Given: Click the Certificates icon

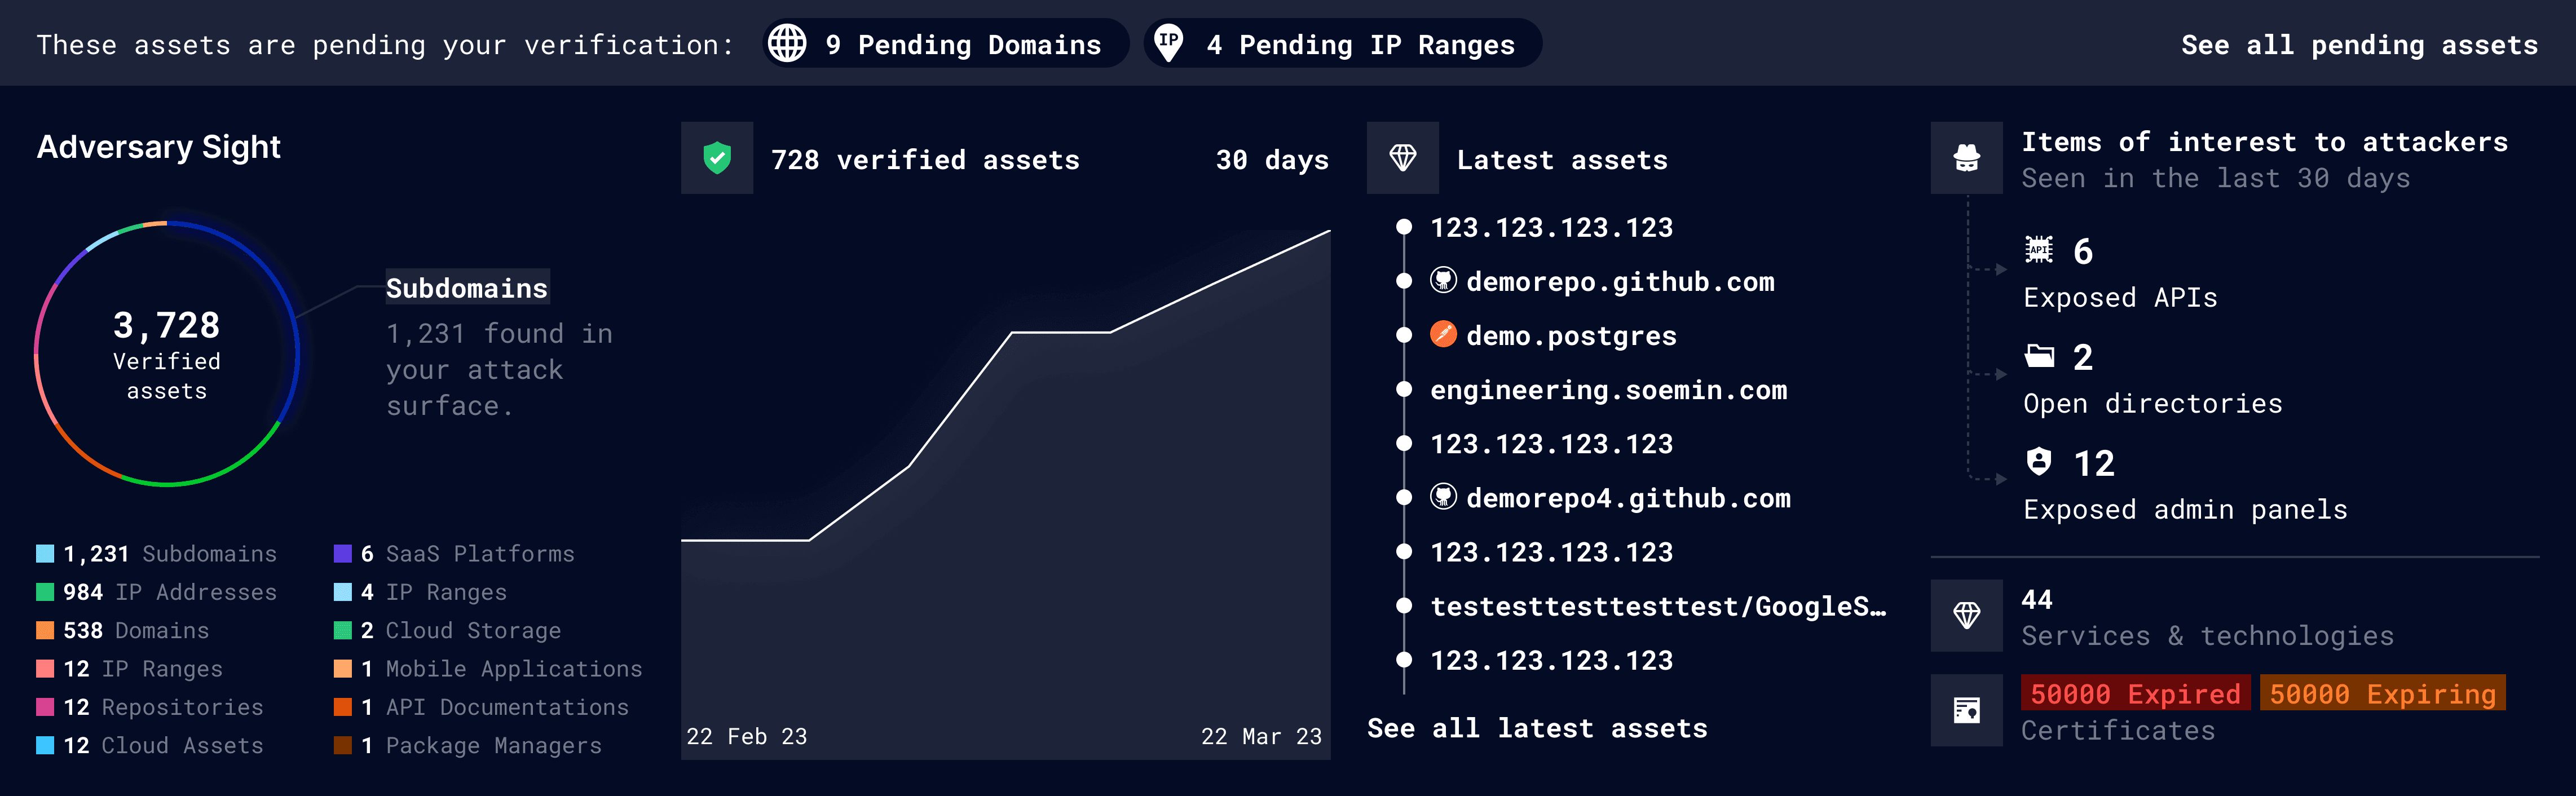Looking at the screenshot, I should (x=1966, y=710).
